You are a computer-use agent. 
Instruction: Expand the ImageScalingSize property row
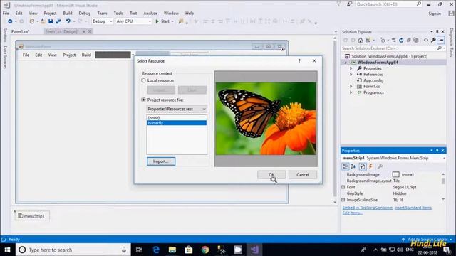coord(343,200)
